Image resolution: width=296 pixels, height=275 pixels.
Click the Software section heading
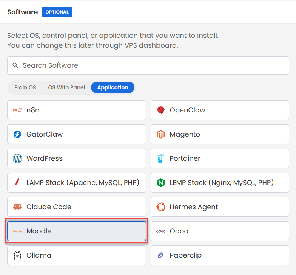[x=23, y=12]
